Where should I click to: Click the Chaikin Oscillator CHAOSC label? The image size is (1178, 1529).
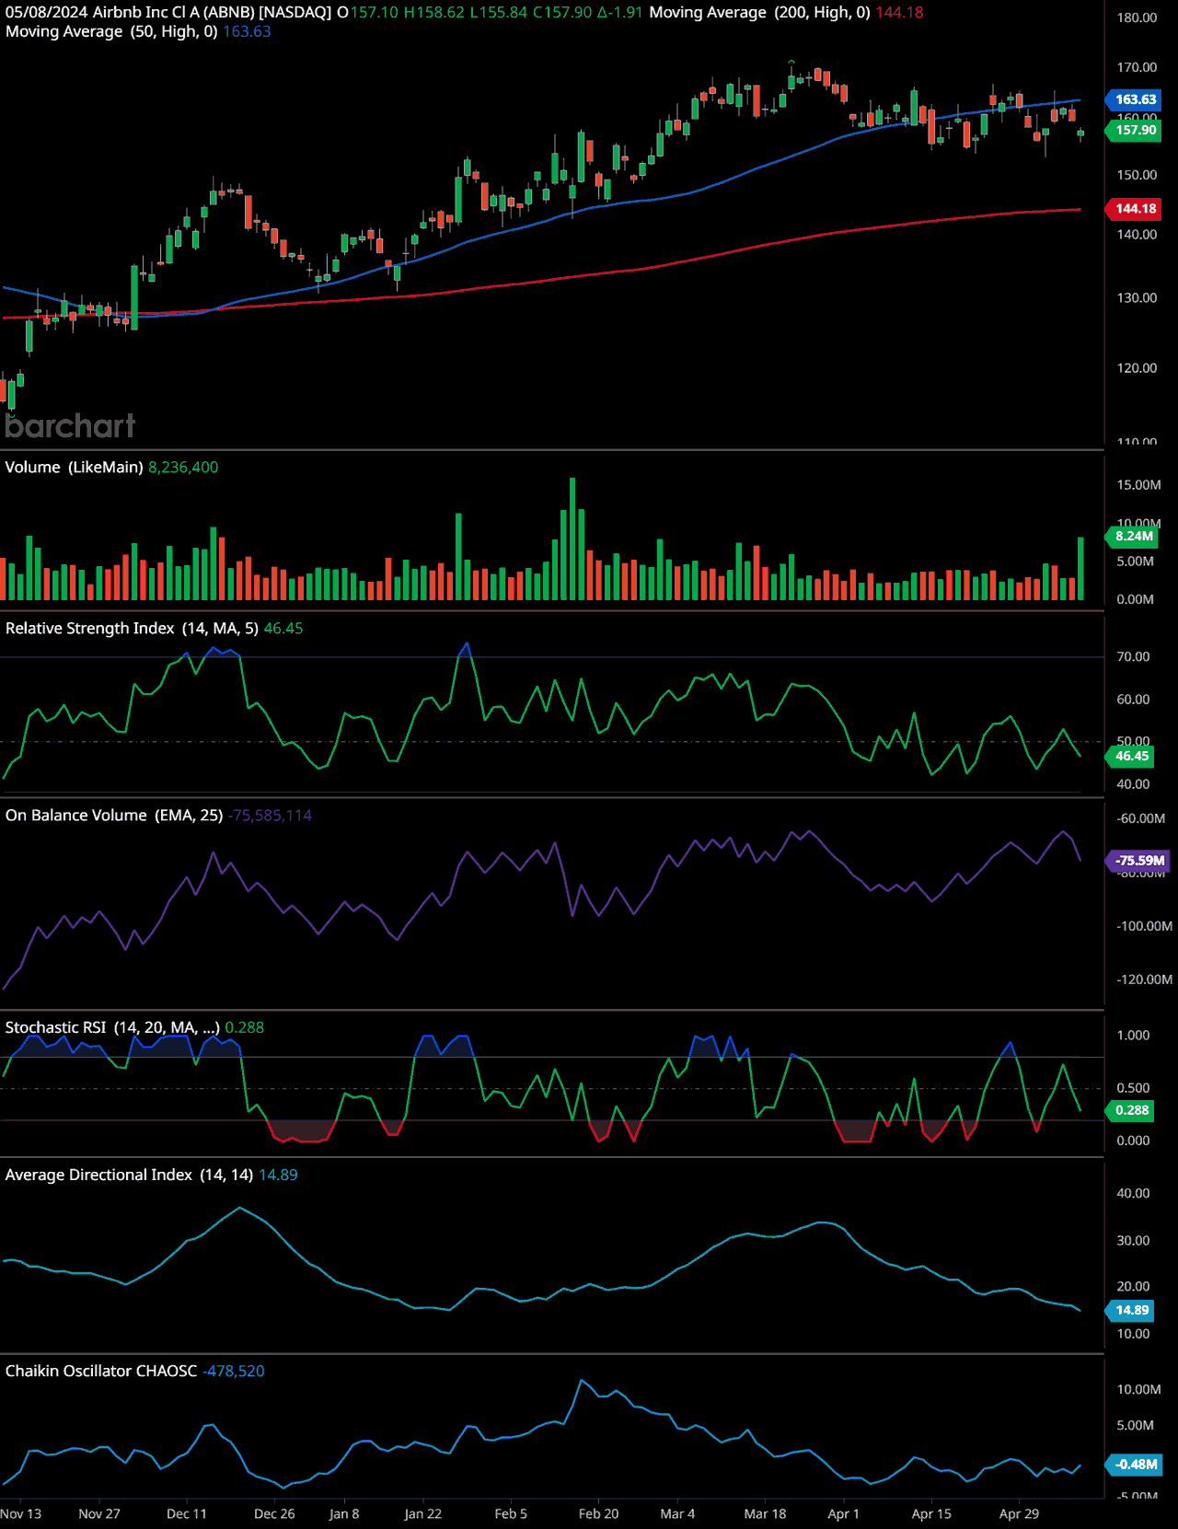(x=101, y=1371)
